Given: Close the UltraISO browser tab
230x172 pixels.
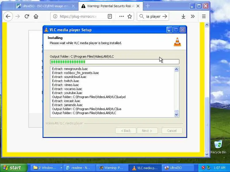Looking at the screenshot, I should tap(73, 6).
